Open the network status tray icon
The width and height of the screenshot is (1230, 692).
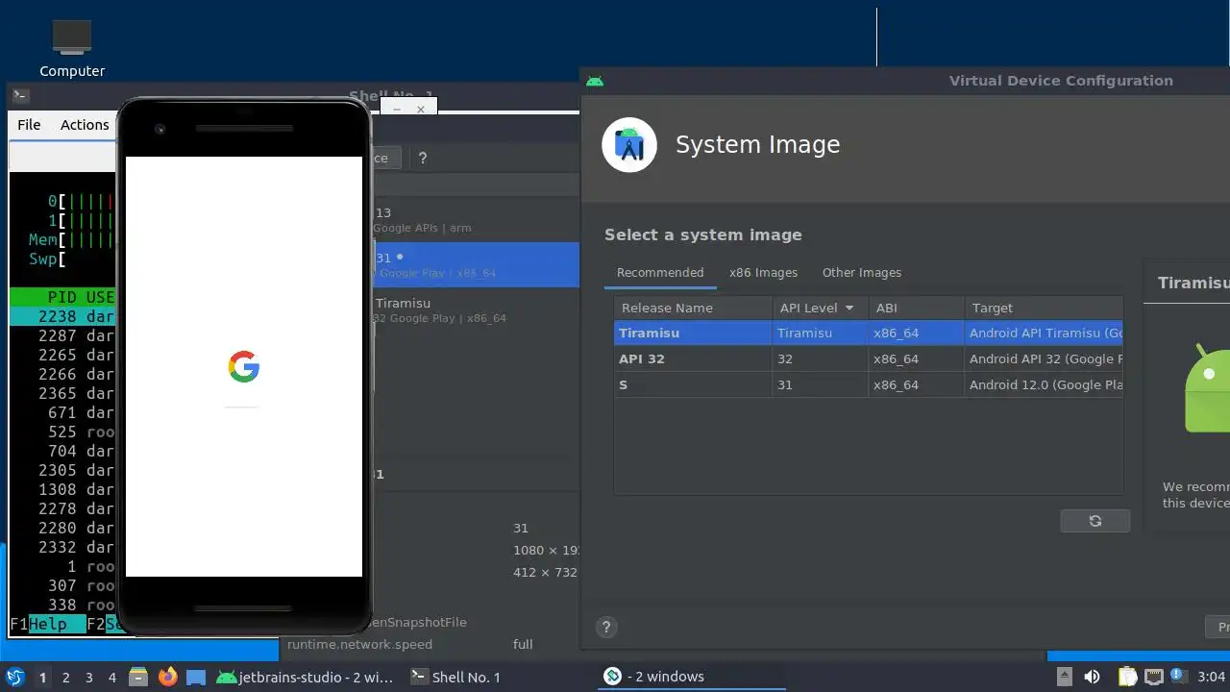(1153, 677)
